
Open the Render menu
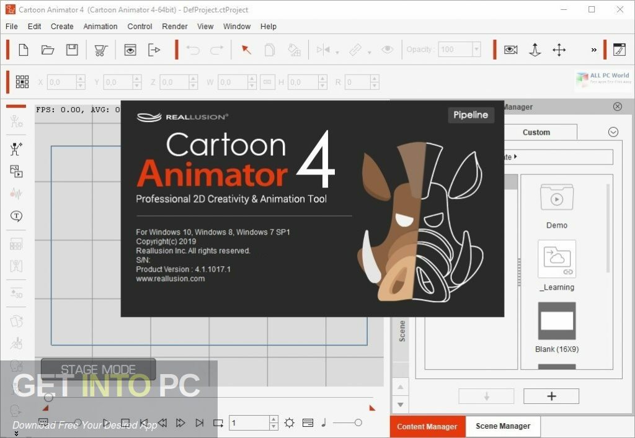click(174, 26)
